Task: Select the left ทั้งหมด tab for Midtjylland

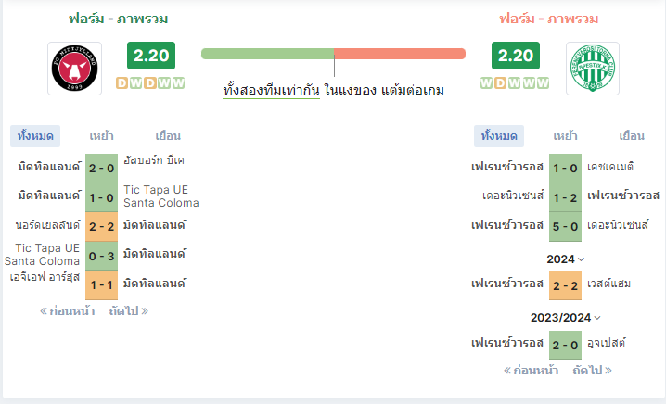Action: (35, 136)
